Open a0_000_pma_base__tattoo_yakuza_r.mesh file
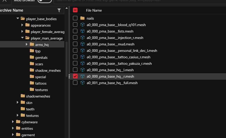The height and width of the screenshot is (138, 226). (119, 63)
